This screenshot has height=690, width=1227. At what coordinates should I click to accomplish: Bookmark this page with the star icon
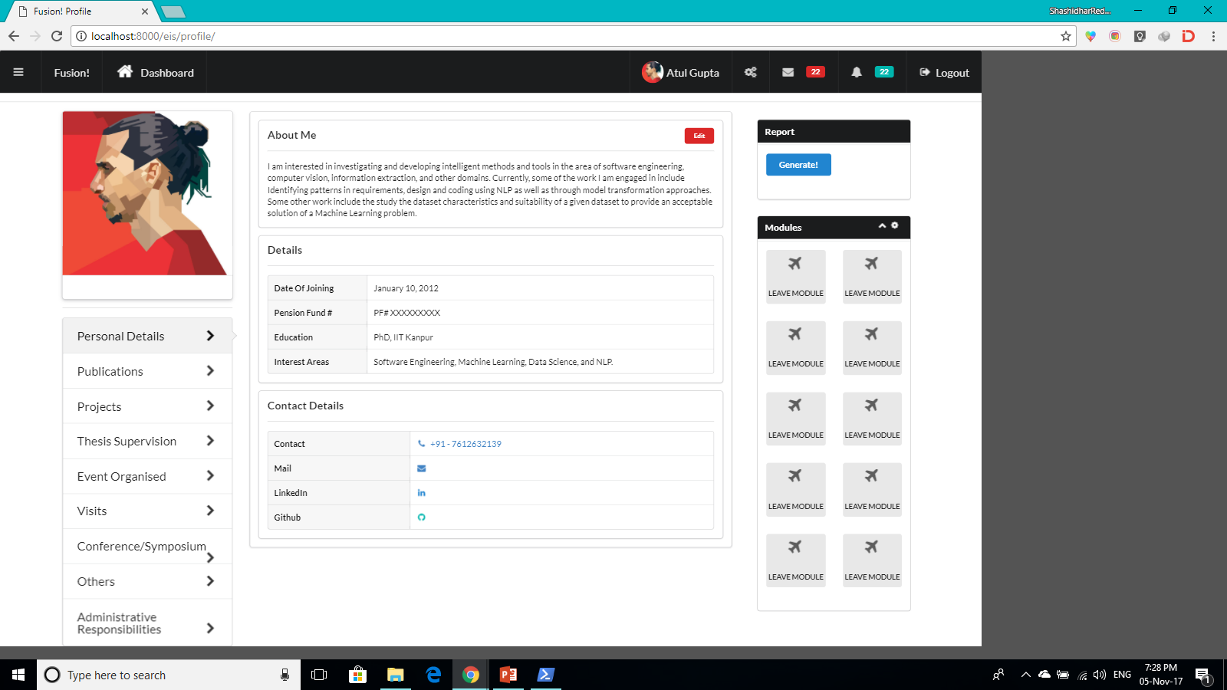1066,36
